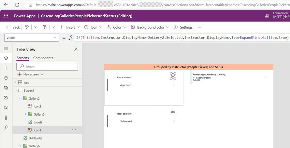Go back with browser back arrow
Screen dimensions: 290x148
[6, 5]
